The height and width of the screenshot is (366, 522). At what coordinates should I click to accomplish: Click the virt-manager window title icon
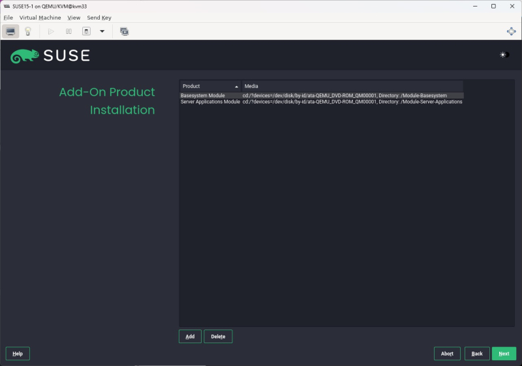pos(7,7)
